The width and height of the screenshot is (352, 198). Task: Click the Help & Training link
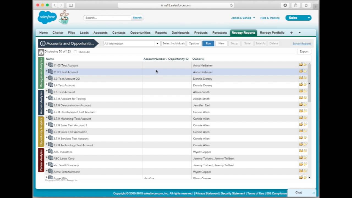270,18
